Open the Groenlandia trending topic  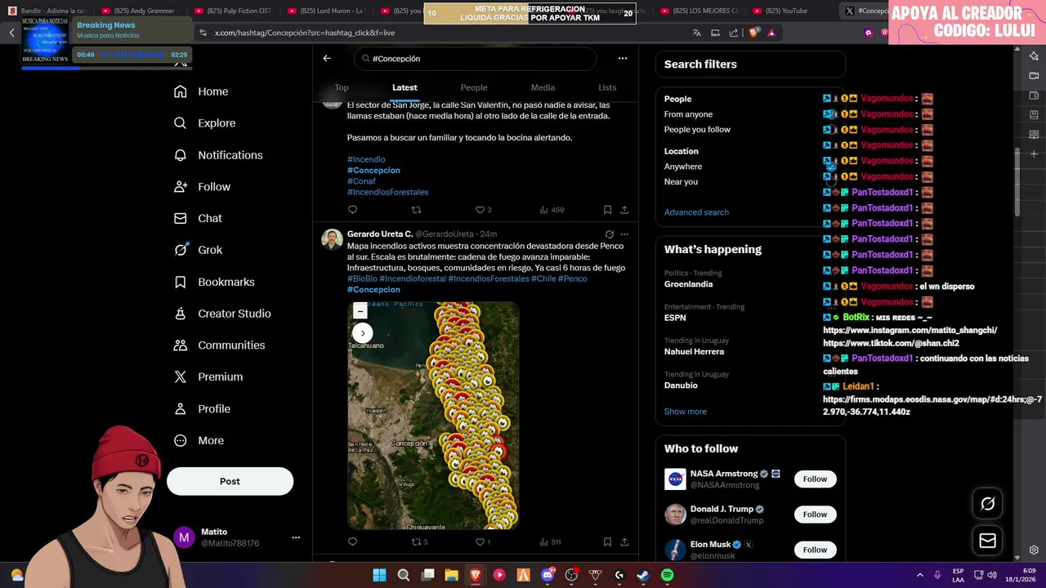(x=688, y=284)
